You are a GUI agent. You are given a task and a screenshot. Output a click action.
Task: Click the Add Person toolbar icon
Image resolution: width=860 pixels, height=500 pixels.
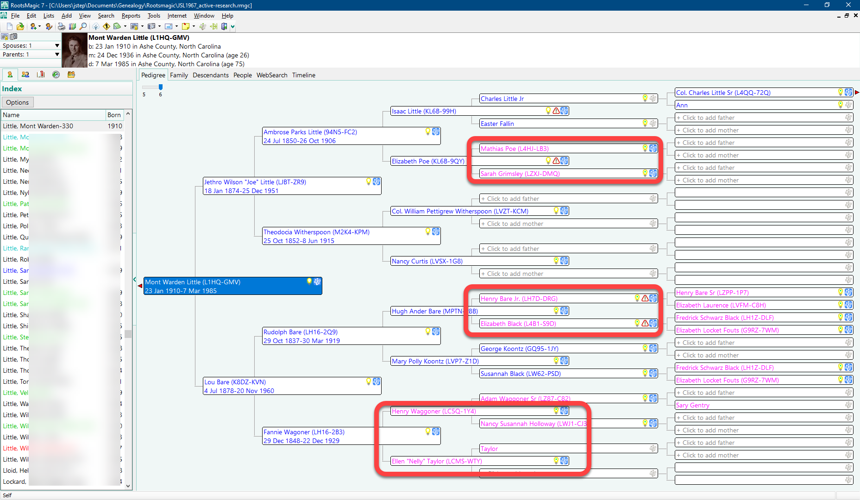(33, 26)
